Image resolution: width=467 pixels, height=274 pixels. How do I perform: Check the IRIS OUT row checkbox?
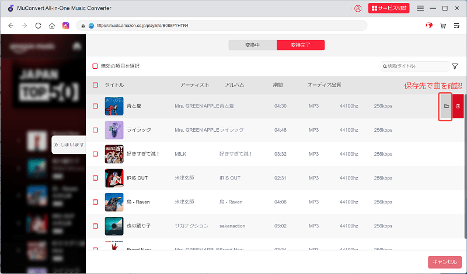click(95, 178)
